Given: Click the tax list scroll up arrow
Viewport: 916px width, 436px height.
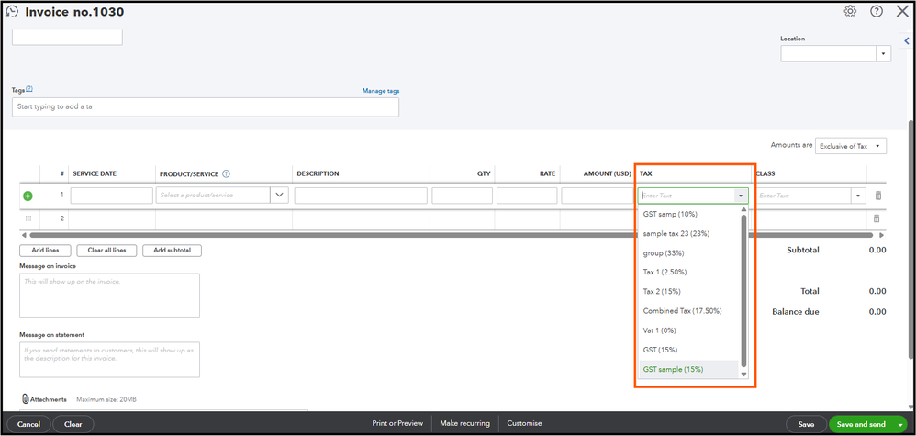Looking at the screenshot, I should pyautogui.click(x=743, y=209).
